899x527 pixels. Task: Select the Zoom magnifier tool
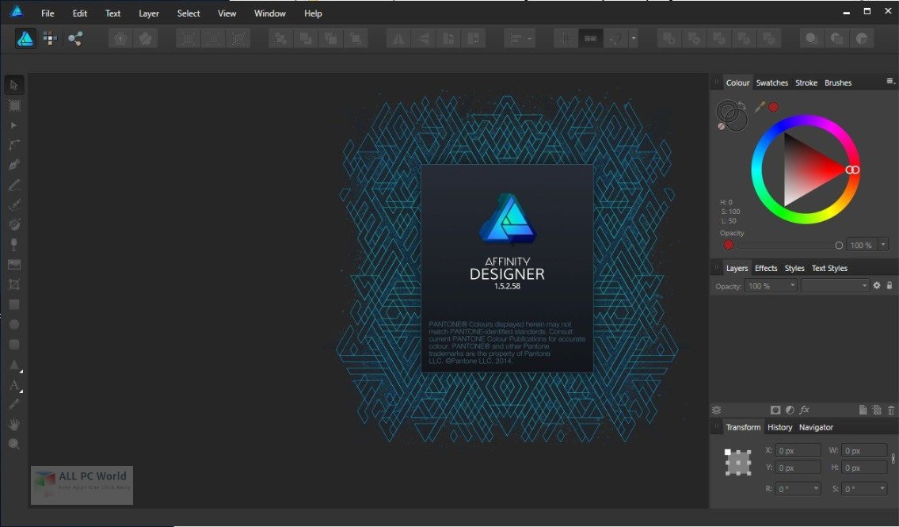[x=14, y=444]
